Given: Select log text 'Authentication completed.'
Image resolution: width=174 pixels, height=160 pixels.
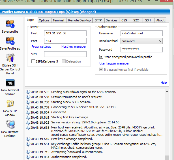Looking at the screenshot, I should tap(69, 157).
